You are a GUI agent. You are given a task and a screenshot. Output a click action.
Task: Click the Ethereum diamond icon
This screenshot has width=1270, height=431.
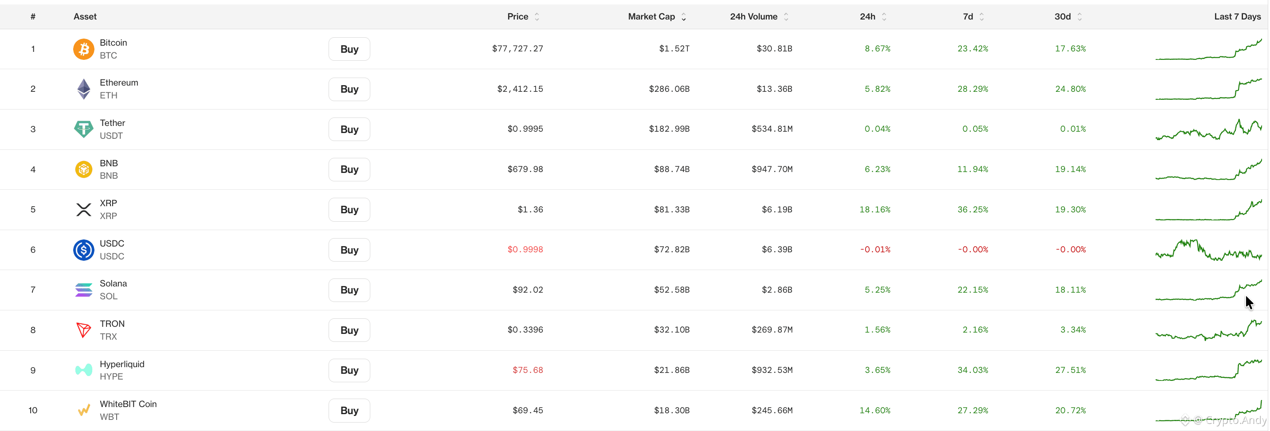(x=84, y=89)
